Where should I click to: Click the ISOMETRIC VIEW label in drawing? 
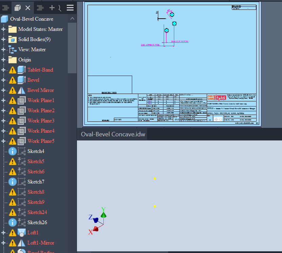tap(109, 93)
